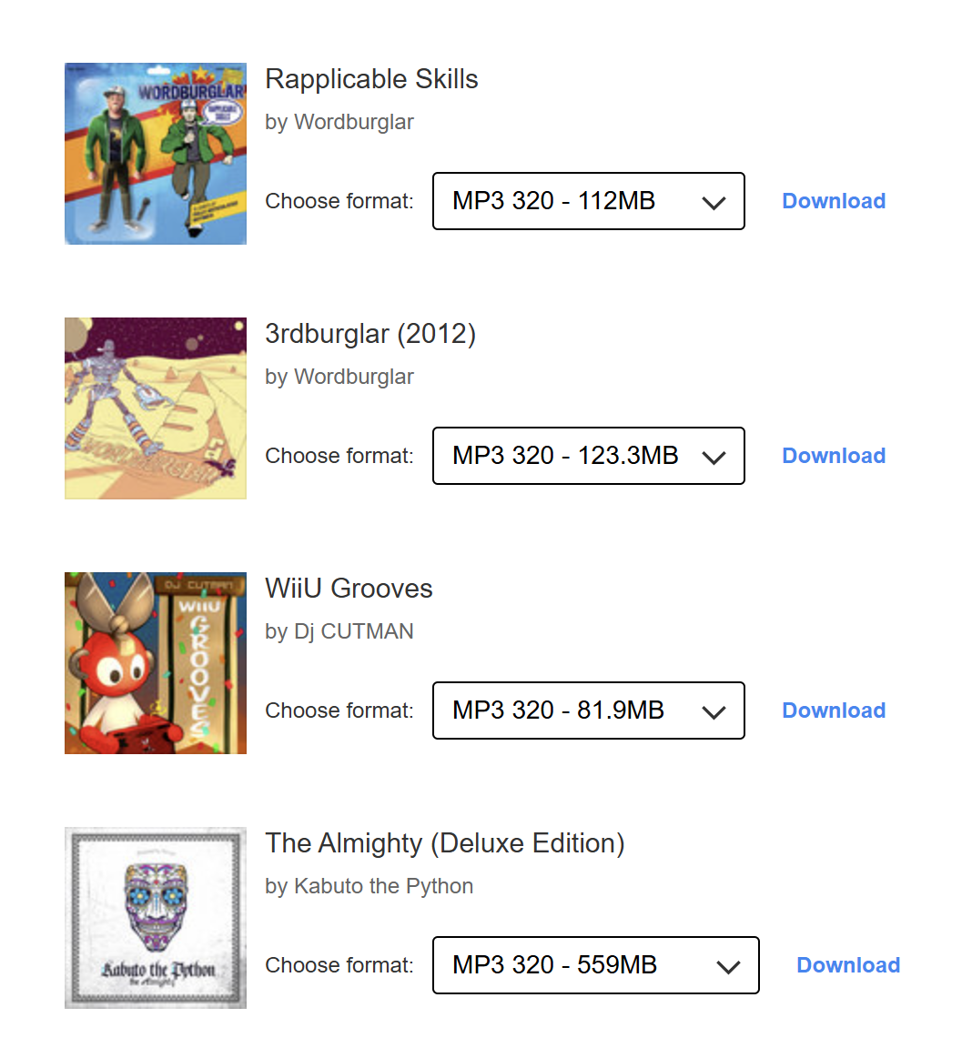Click the Rapplicable Skills title text
972x1048 pixels.
371,79
